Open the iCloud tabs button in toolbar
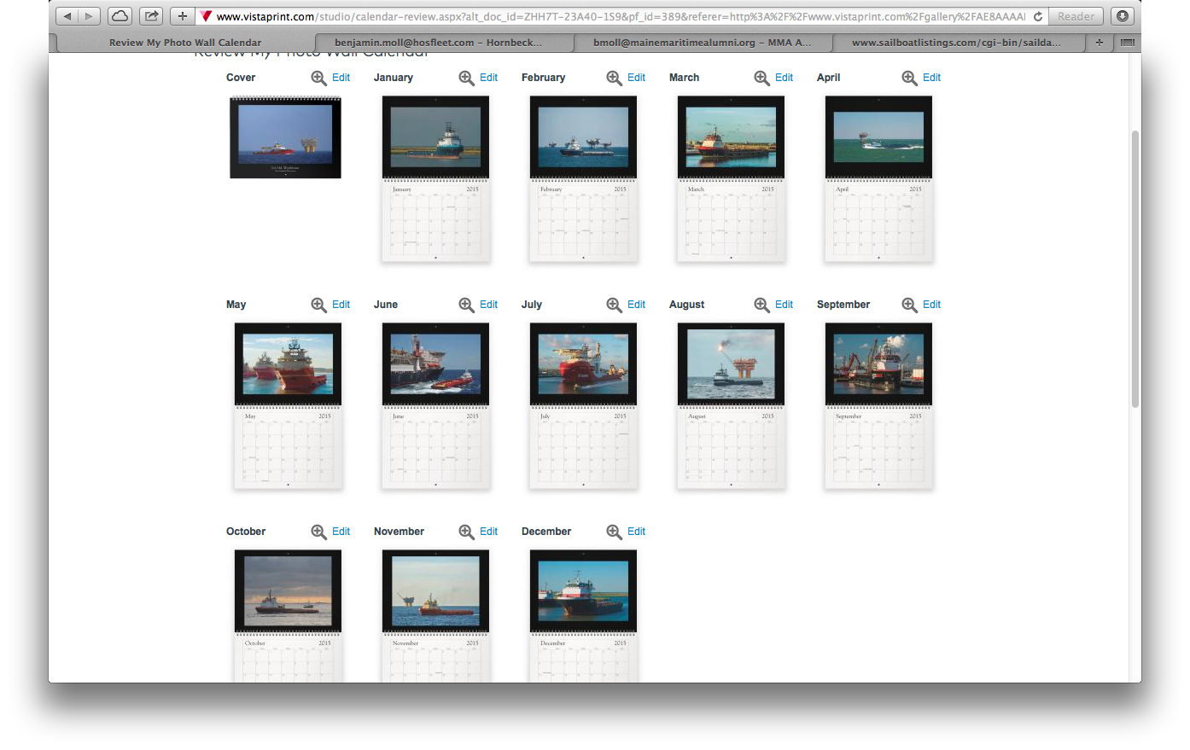The width and height of the screenshot is (1190, 750). 120,16
